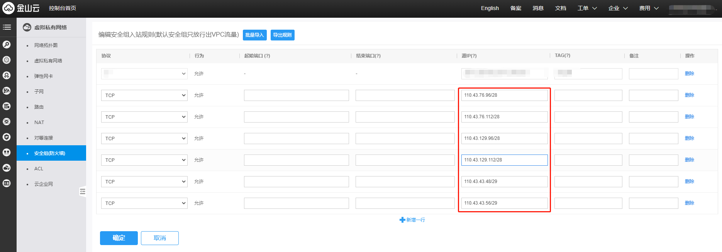Click start port field for 110.43.76.112/28 rule
This screenshot has height=252, width=722.
click(296, 117)
